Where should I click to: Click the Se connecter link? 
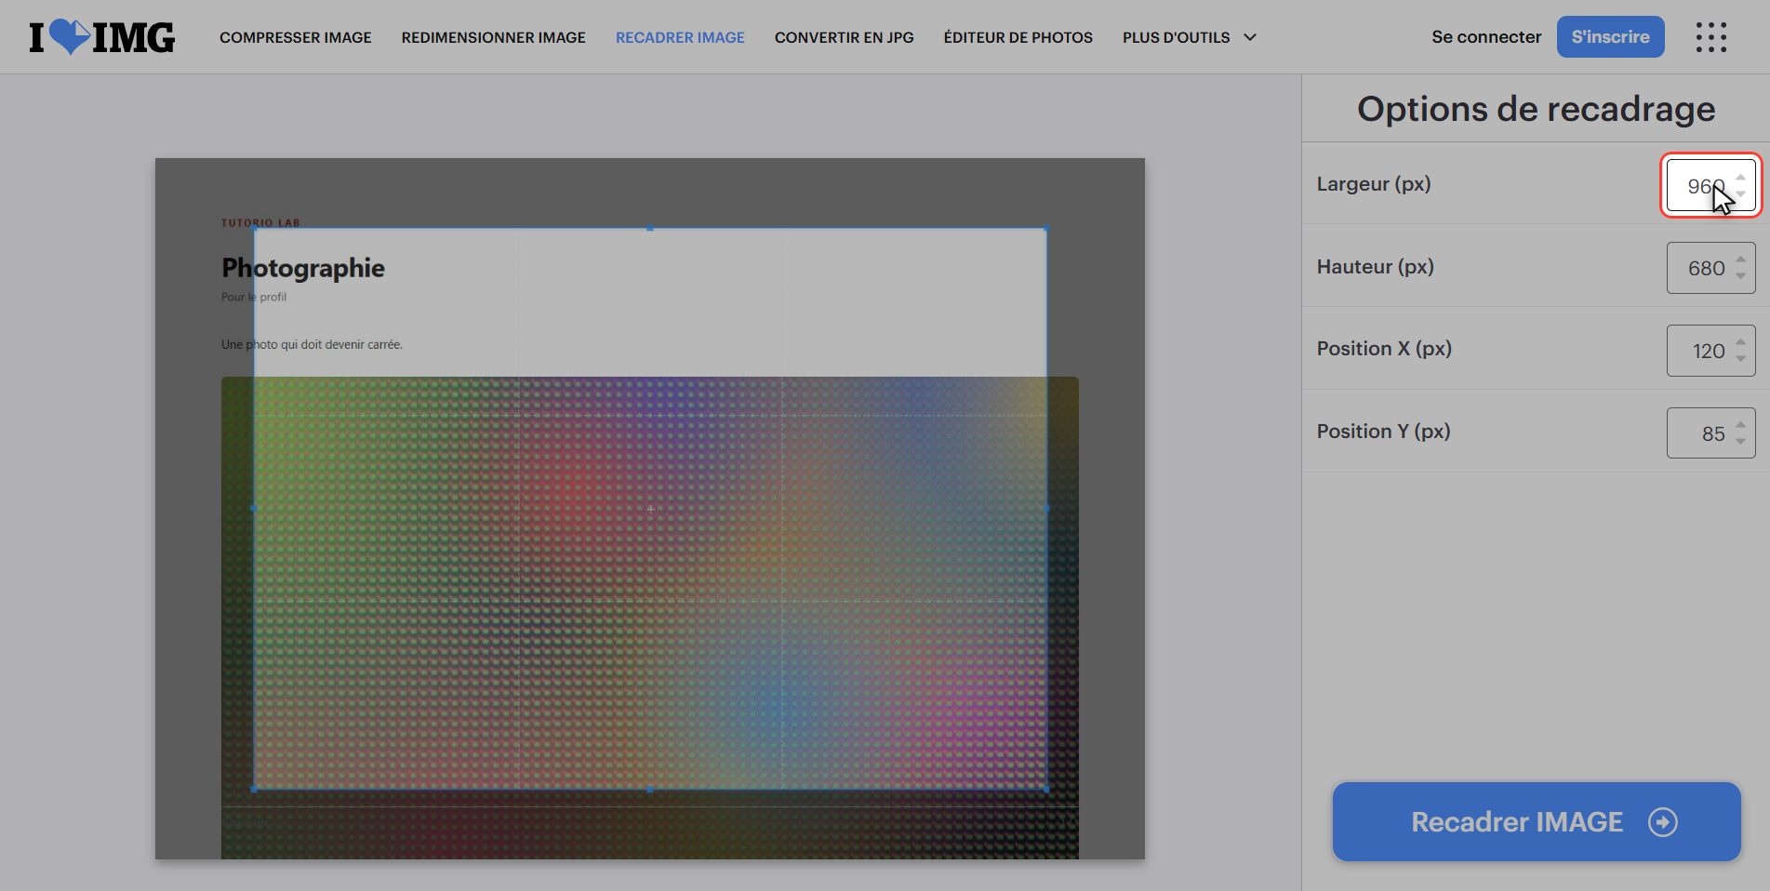pyautogui.click(x=1486, y=37)
